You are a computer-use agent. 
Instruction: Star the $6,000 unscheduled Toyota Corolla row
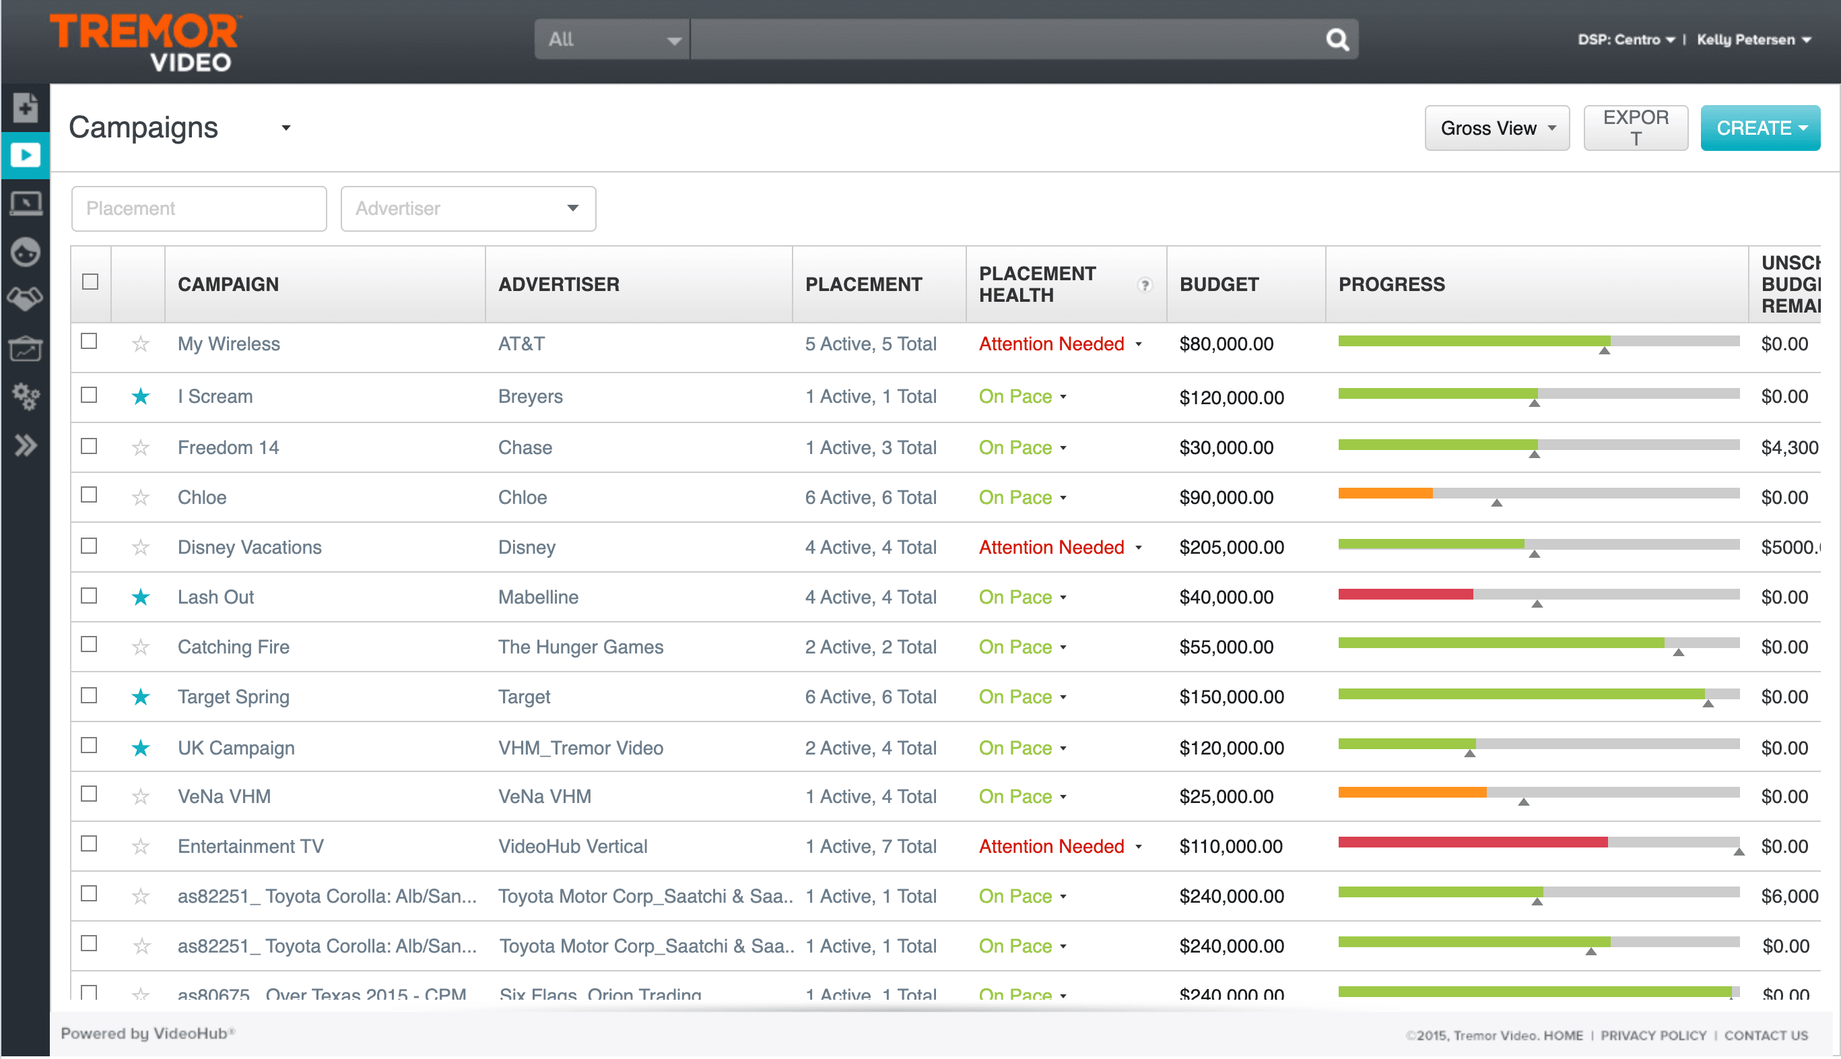[x=140, y=896]
